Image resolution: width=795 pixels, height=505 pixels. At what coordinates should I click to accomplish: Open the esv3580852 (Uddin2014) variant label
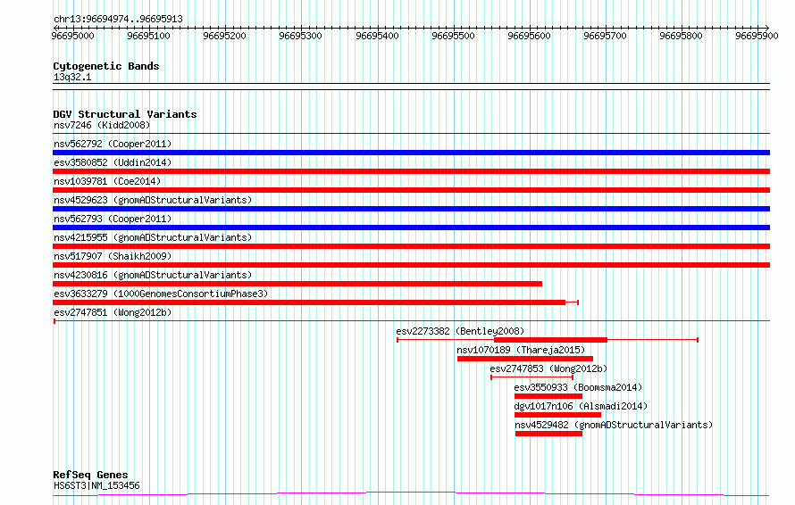pyautogui.click(x=113, y=162)
